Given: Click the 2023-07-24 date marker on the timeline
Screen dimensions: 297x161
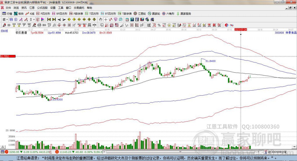Looking at the screenshot, I should point(240,30).
